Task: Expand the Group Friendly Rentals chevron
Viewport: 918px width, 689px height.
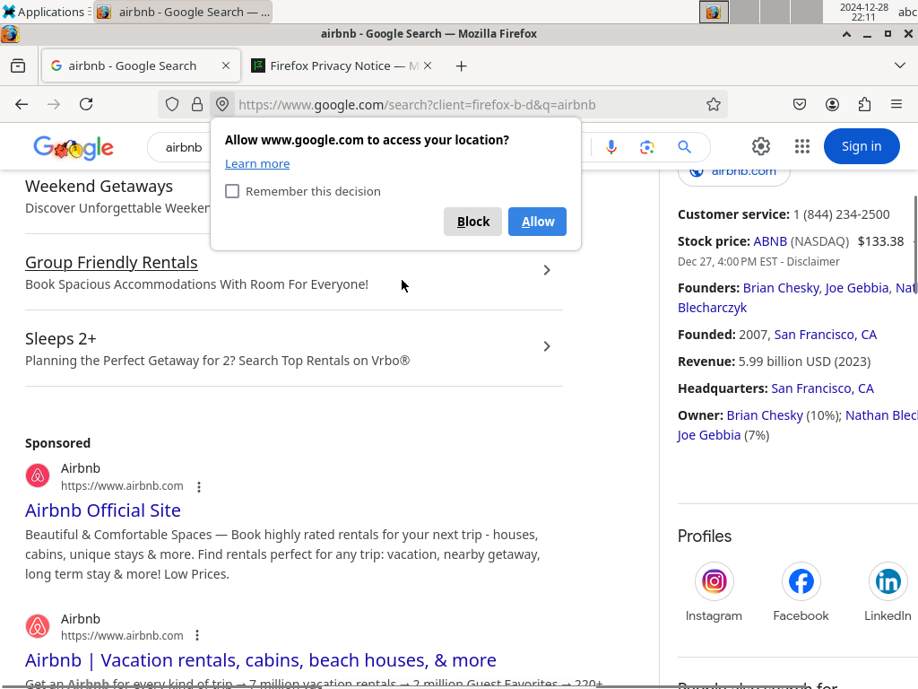Action: pos(547,270)
